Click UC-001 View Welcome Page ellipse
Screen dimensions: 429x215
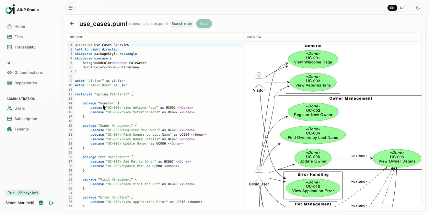click(313, 59)
